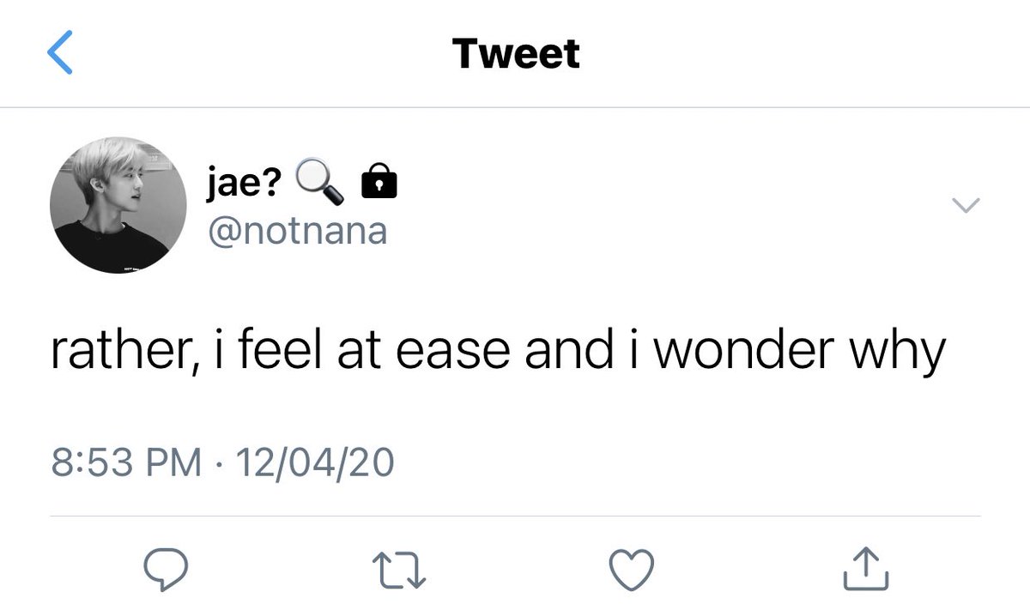The image size is (1030, 616).
Task: Open the display name jae?
Action: point(243,183)
